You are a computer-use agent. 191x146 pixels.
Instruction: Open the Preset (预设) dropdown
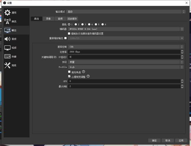click(x=126, y=62)
